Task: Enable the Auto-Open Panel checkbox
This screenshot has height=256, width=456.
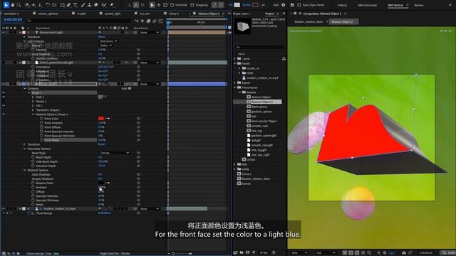Action: click(x=299, y=5)
